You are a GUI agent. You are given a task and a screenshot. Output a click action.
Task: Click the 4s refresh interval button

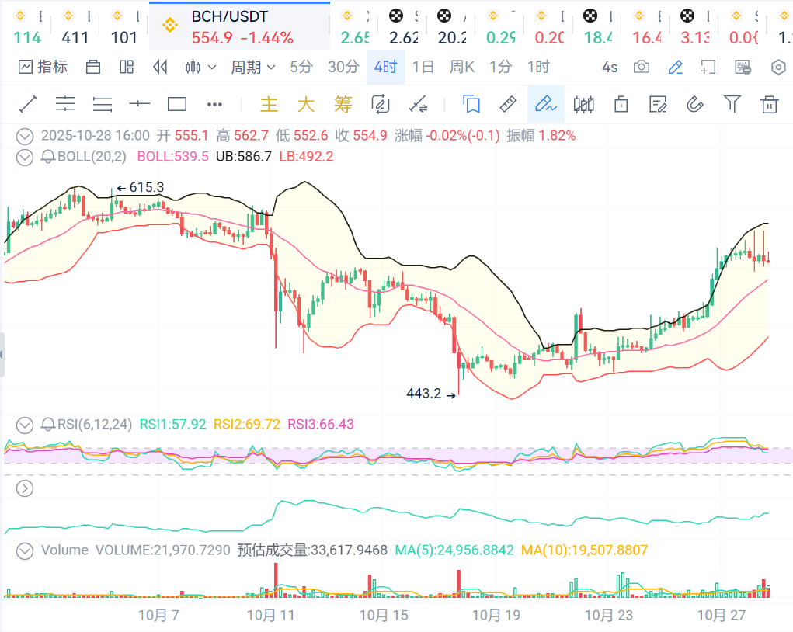(610, 68)
